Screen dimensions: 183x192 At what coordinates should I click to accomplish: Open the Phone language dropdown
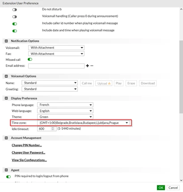point(65,105)
